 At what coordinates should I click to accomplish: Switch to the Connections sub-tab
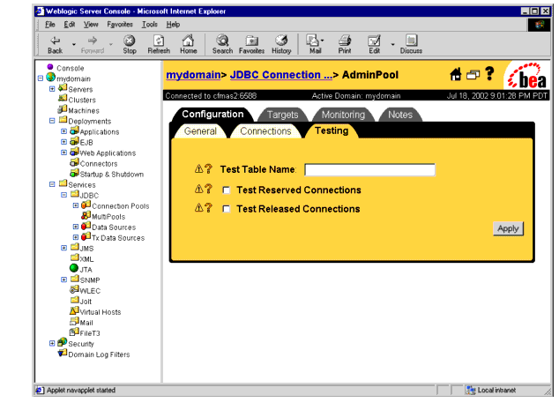pyautogui.click(x=265, y=131)
